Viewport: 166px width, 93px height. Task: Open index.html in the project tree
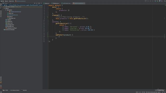point(10,23)
